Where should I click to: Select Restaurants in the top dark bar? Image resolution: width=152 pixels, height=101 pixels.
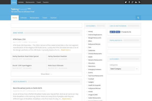(30, 2)
